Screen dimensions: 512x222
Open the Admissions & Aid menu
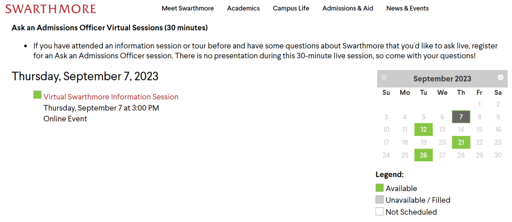(348, 9)
